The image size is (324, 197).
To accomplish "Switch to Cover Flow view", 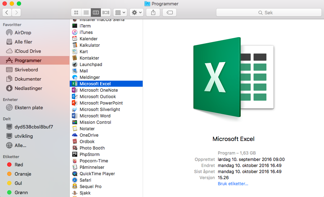I will (106, 12).
